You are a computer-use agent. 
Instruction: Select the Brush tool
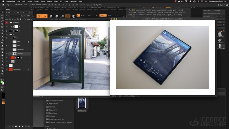[2, 37]
